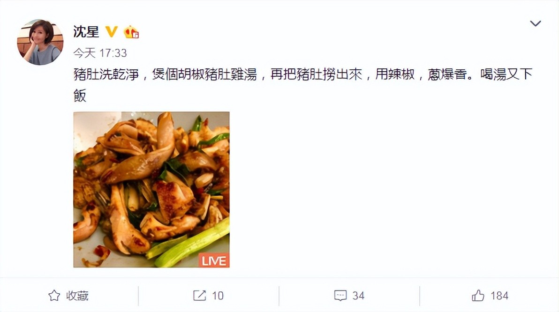Screen dimensions: 559x312
Task: Click the 飯 character on second line
Action: [x=80, y=96]
